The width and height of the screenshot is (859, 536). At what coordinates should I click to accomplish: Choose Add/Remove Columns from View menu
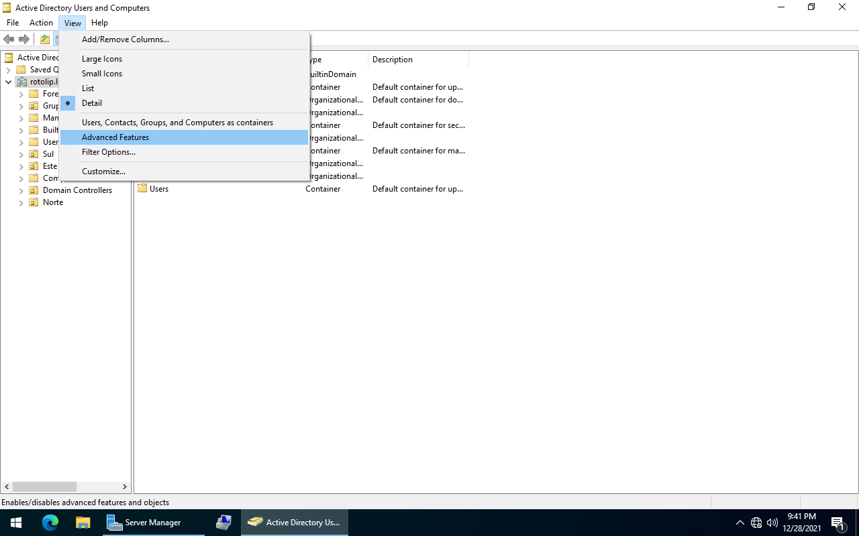(125, 40)
